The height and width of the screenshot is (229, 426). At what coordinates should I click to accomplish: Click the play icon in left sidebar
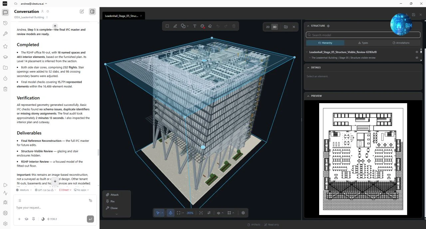pos(5,185)
